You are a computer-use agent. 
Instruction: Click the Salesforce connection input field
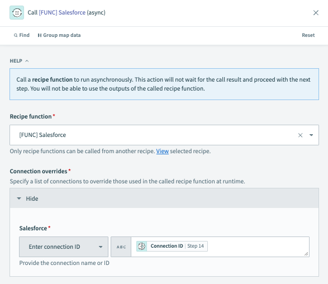coord(220,247)
